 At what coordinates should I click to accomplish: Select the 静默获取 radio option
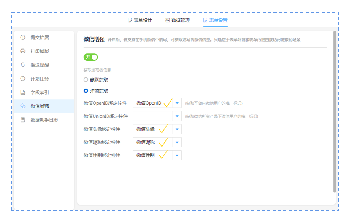86,80
